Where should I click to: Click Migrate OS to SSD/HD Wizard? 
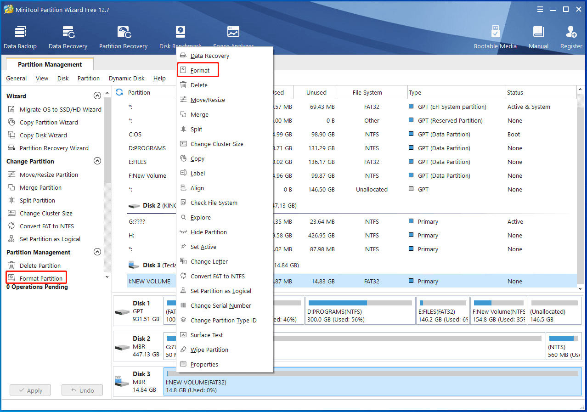(x=60, y=110)
